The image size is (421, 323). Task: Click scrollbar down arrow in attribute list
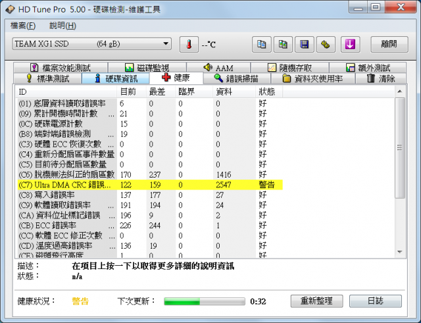400,252
